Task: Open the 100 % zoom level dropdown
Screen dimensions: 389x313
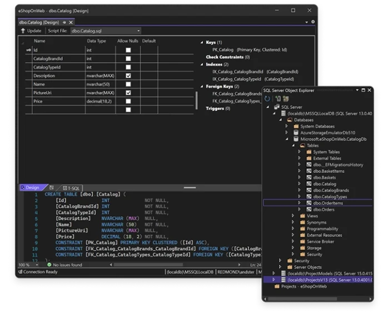Action: coord(36,265)
